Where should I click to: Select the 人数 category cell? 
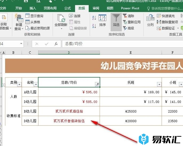(x=14, y=97)
